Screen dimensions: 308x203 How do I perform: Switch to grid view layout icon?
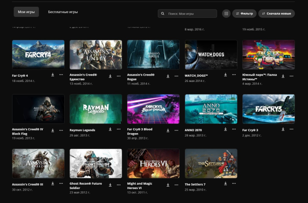(x=226, y=14)
